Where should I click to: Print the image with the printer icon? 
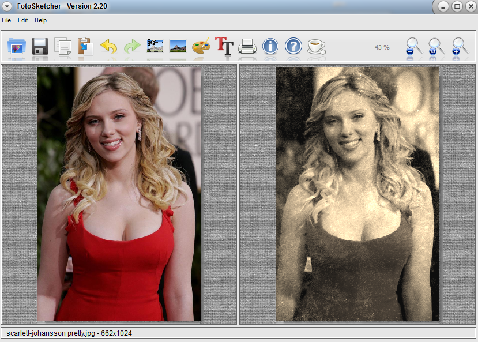(x=247, y=46)
